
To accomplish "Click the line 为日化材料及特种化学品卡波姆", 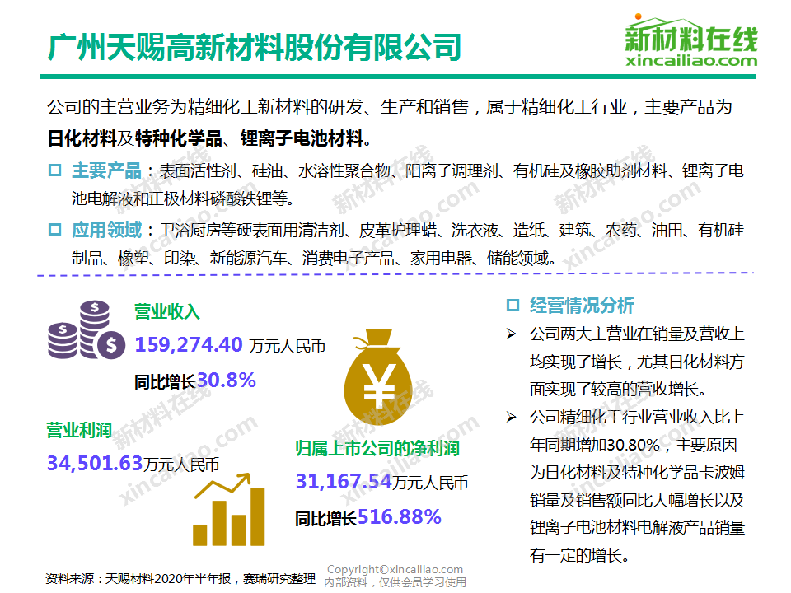I will coord(637,473).
